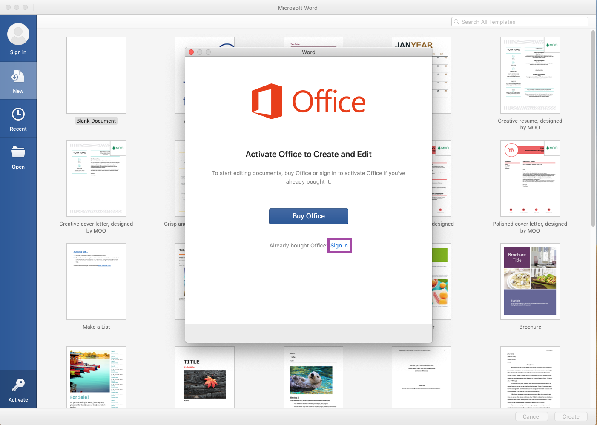Click the Activate key icon
The image size is (597, 425).
pos(18,385)
